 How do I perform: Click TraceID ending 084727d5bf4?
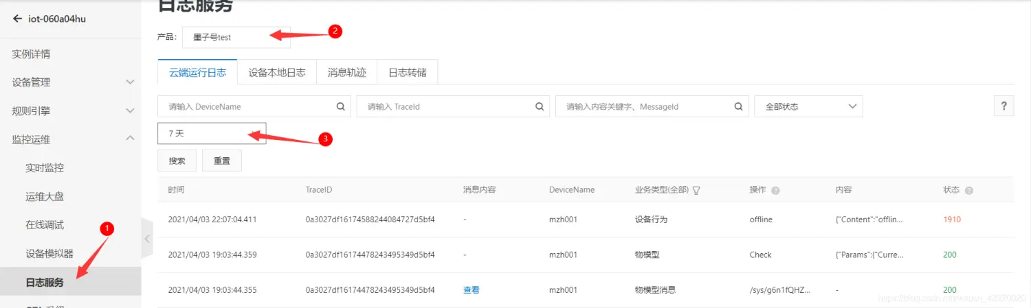[x=370, y=220]
